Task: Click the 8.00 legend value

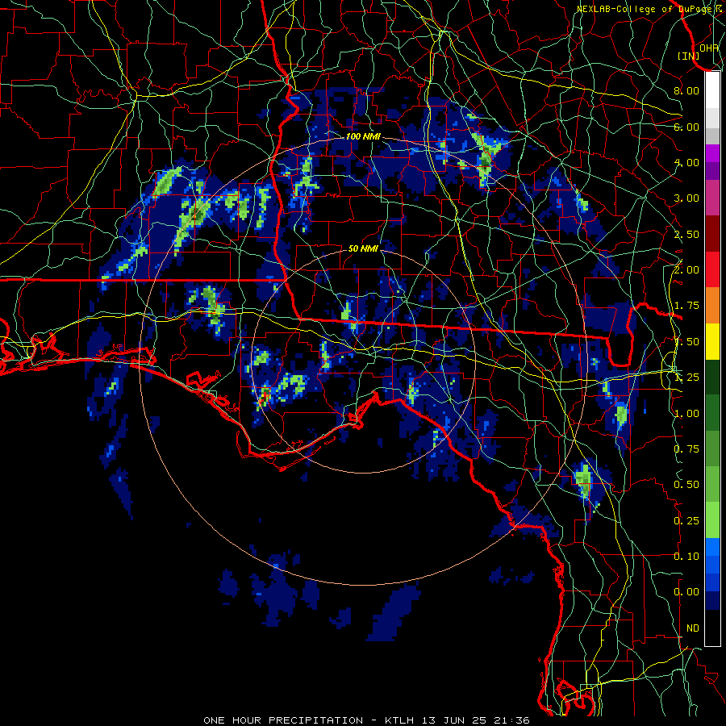Action: (x=686, y=90)
